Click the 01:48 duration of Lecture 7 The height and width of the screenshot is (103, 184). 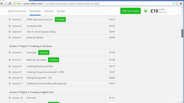112,60
